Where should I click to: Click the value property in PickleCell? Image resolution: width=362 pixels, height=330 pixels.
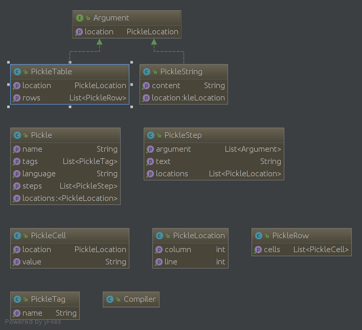[x=70, y=262]
